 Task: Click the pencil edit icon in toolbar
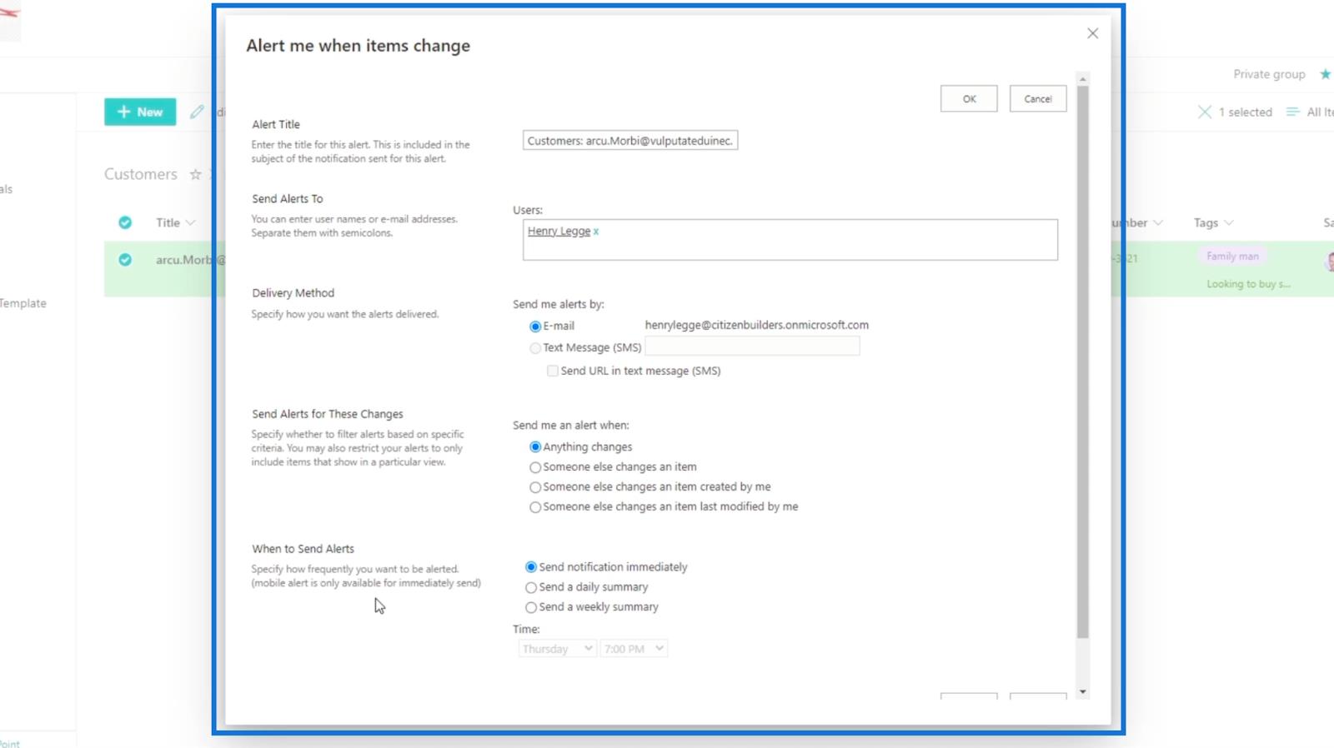pyautogui.click(x=197, y=112)
